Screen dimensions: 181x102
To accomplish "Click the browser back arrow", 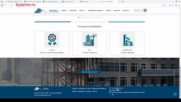I will 6,5.
